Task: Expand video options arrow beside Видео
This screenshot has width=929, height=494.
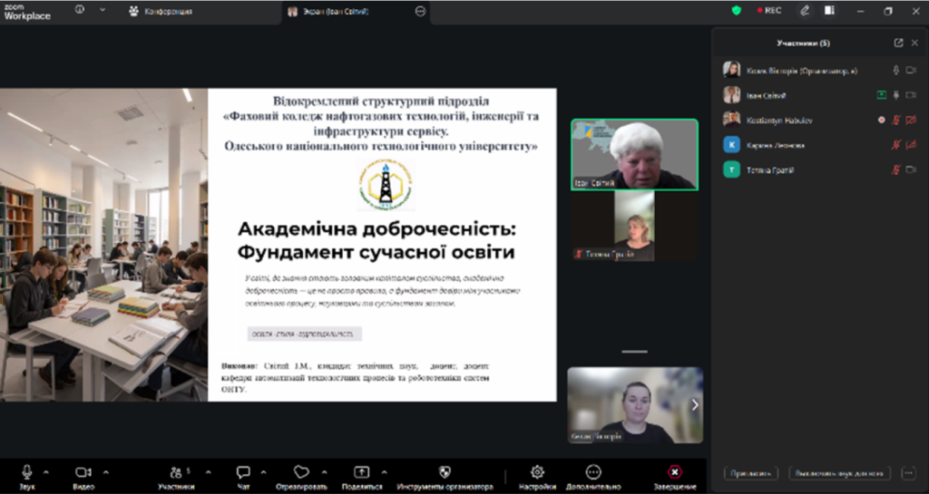Action: click(x=106, y=472)
